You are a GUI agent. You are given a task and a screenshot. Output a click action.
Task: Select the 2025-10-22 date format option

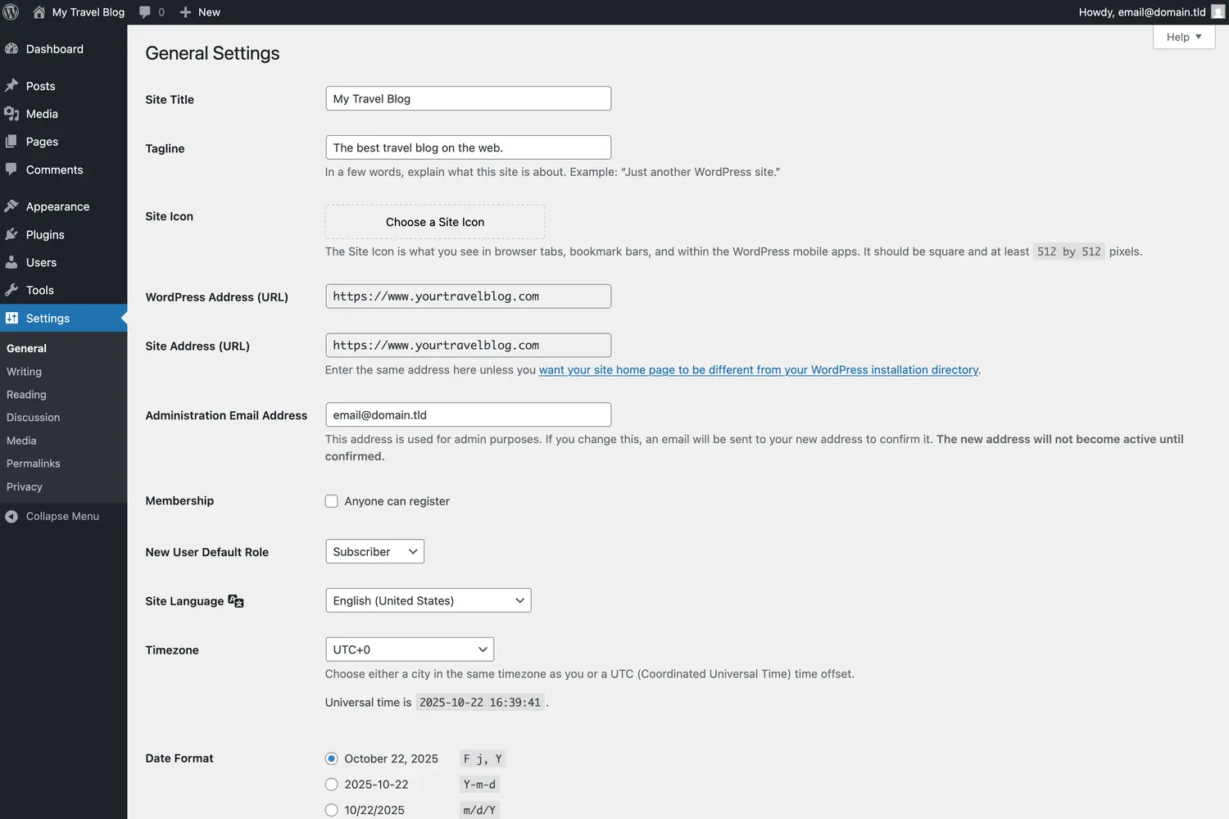[331, 784]
